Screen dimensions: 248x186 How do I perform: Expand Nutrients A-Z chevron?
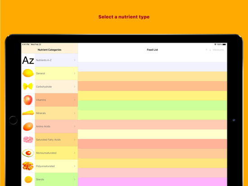(x=75, y=60)
